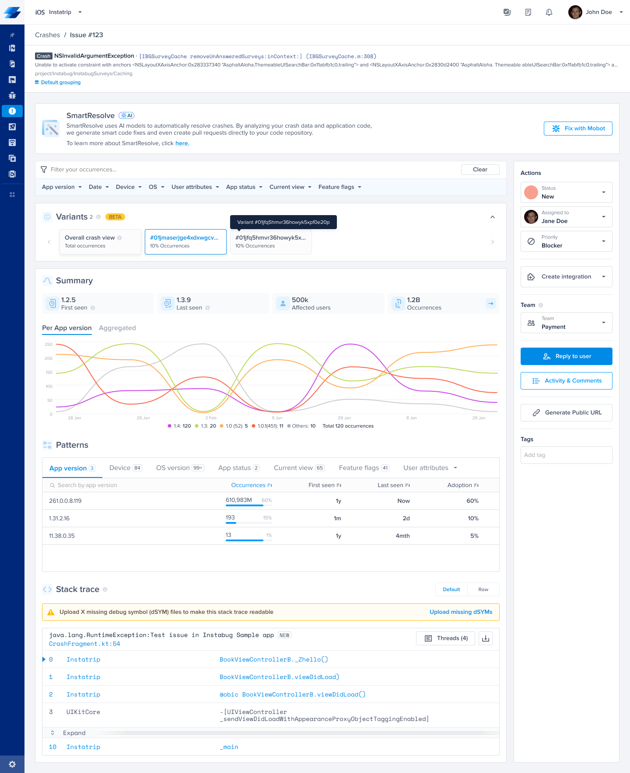Open the App status filter dropdown

(244, 187)
